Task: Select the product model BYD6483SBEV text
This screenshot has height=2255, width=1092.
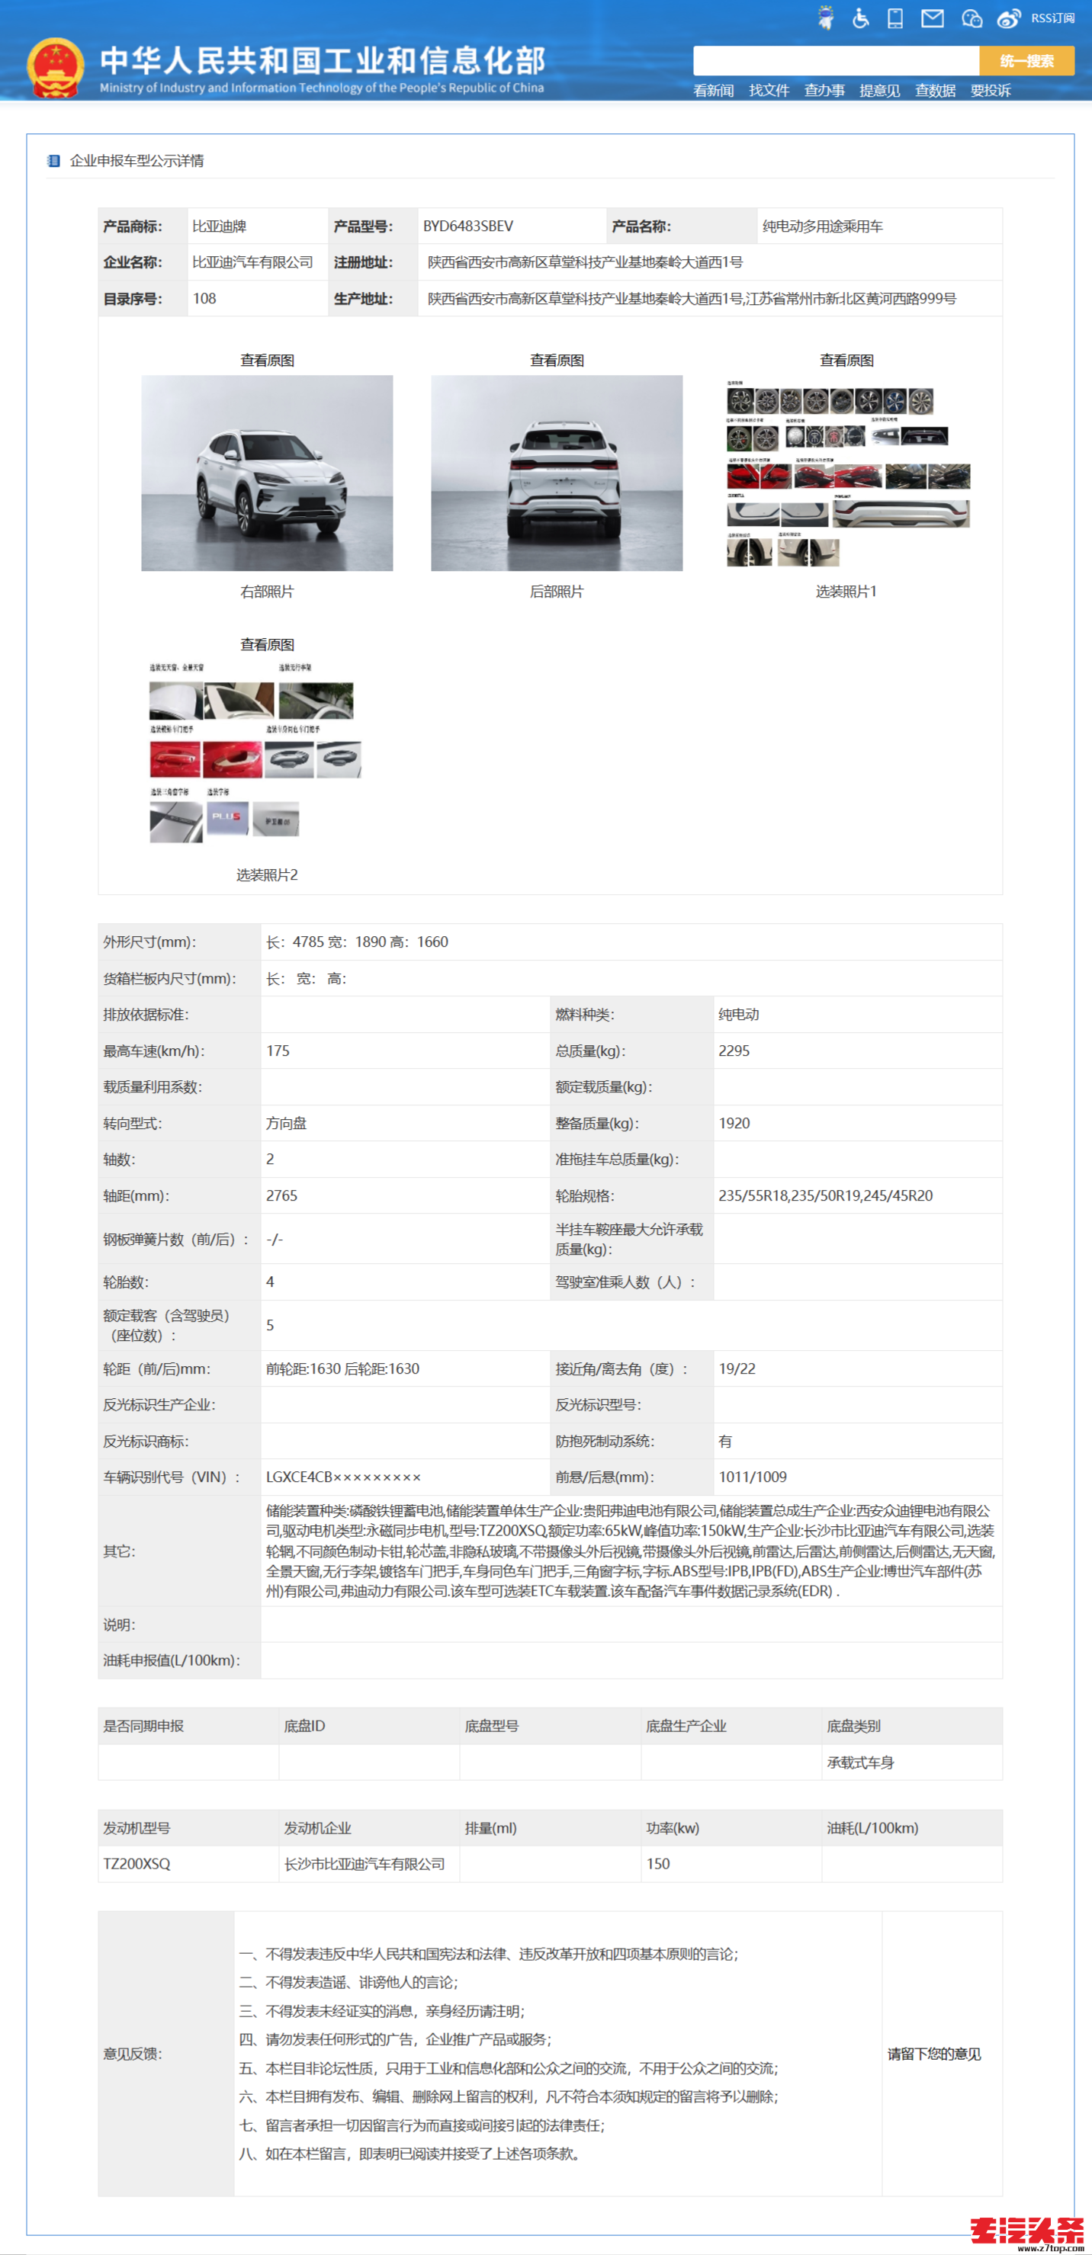Action: 467,226
